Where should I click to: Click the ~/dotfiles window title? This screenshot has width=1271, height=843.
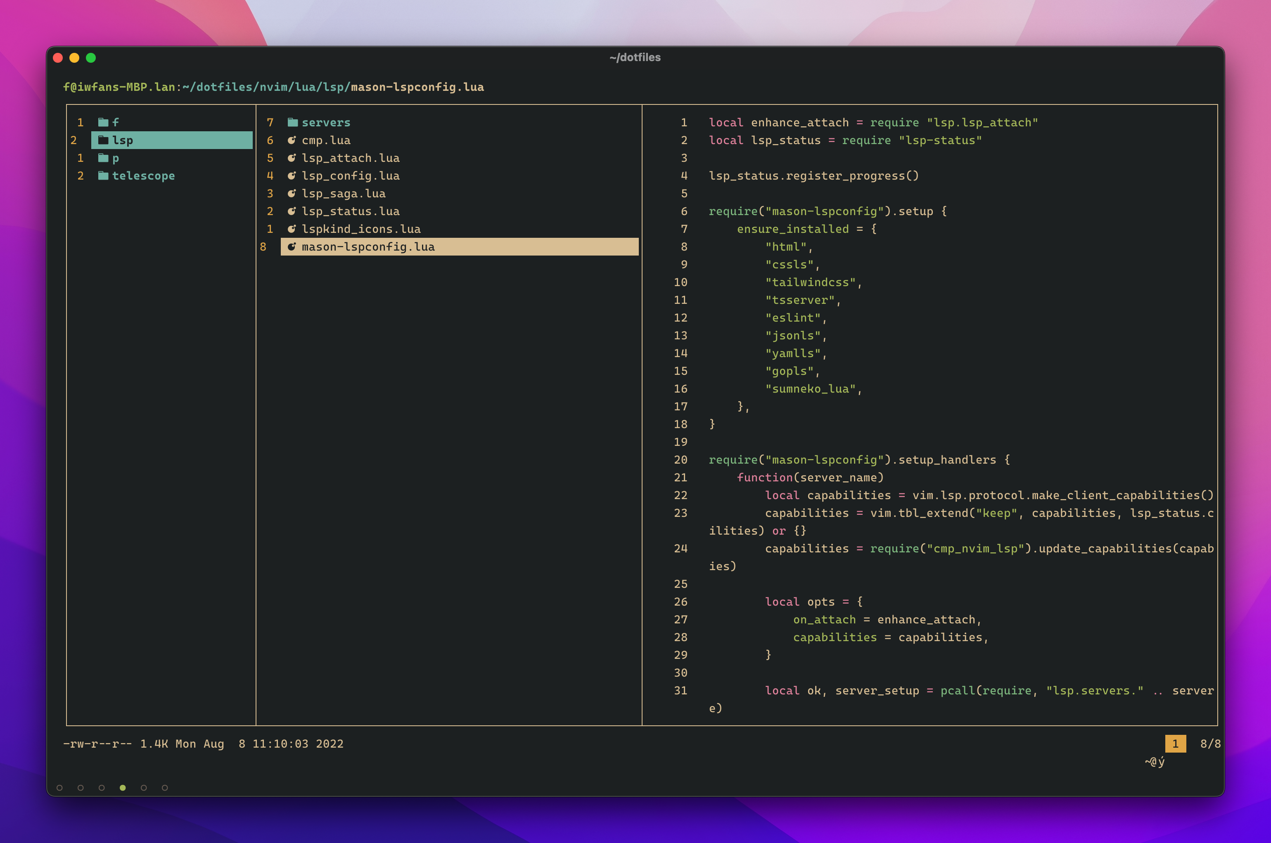coord(635,57)
